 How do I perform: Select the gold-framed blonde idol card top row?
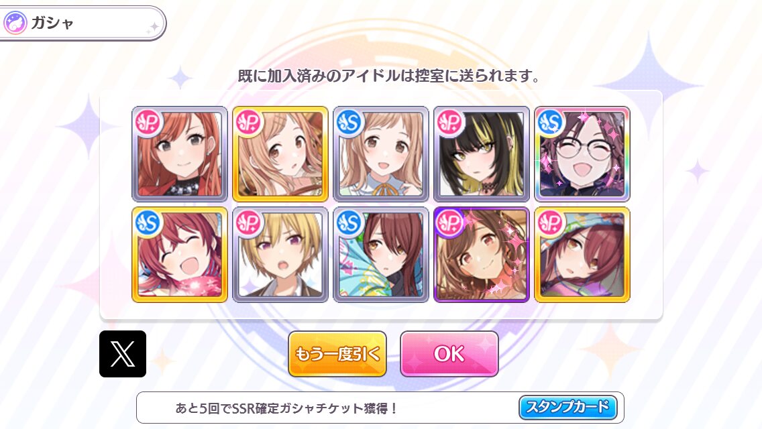[280, 154]
